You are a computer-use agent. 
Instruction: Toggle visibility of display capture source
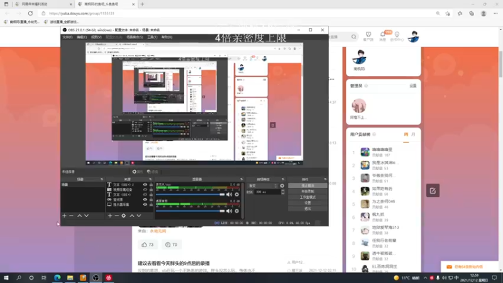click(145, 204)
